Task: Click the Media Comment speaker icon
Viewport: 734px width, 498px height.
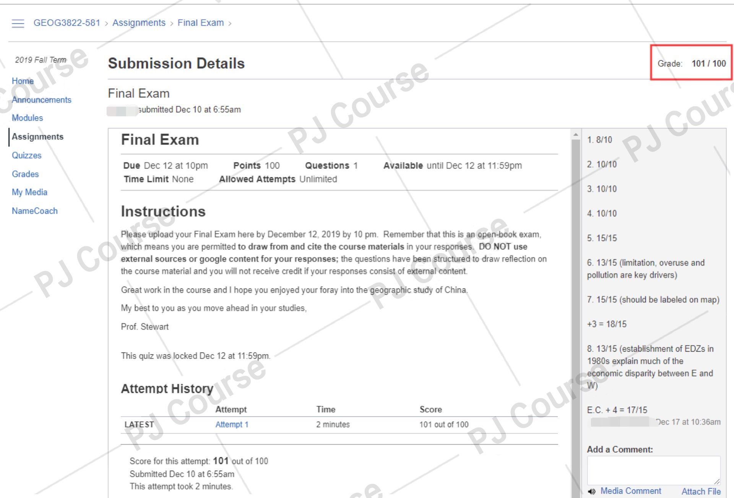Action: [592, 491]
